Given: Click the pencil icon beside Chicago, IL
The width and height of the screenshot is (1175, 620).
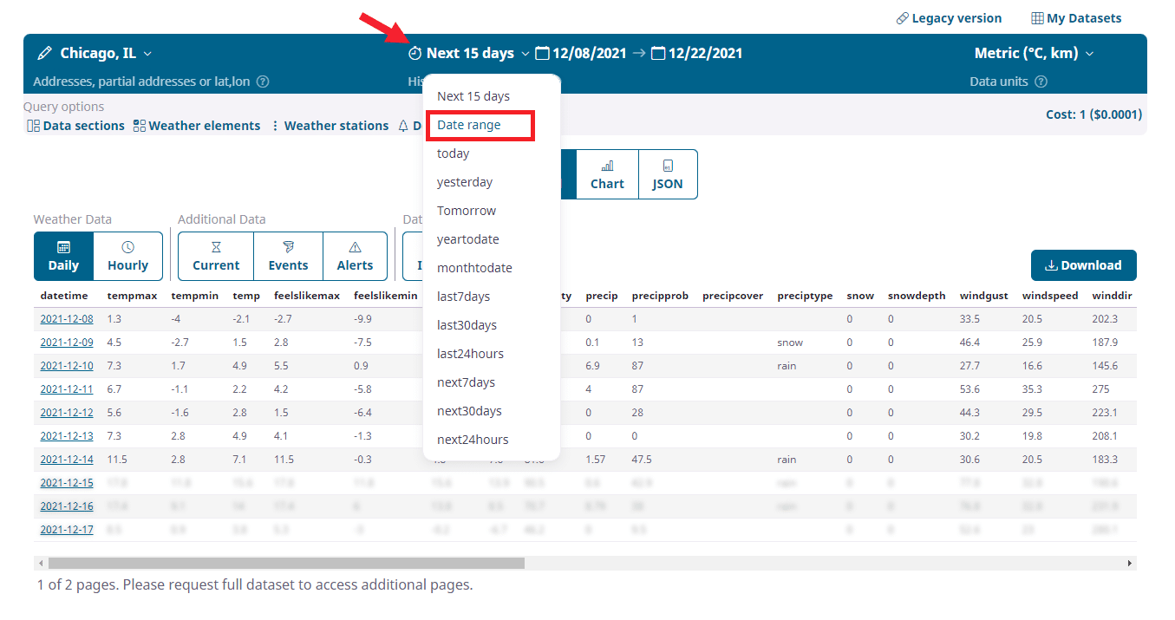Looking at the screenshot, I should point(44,54).
